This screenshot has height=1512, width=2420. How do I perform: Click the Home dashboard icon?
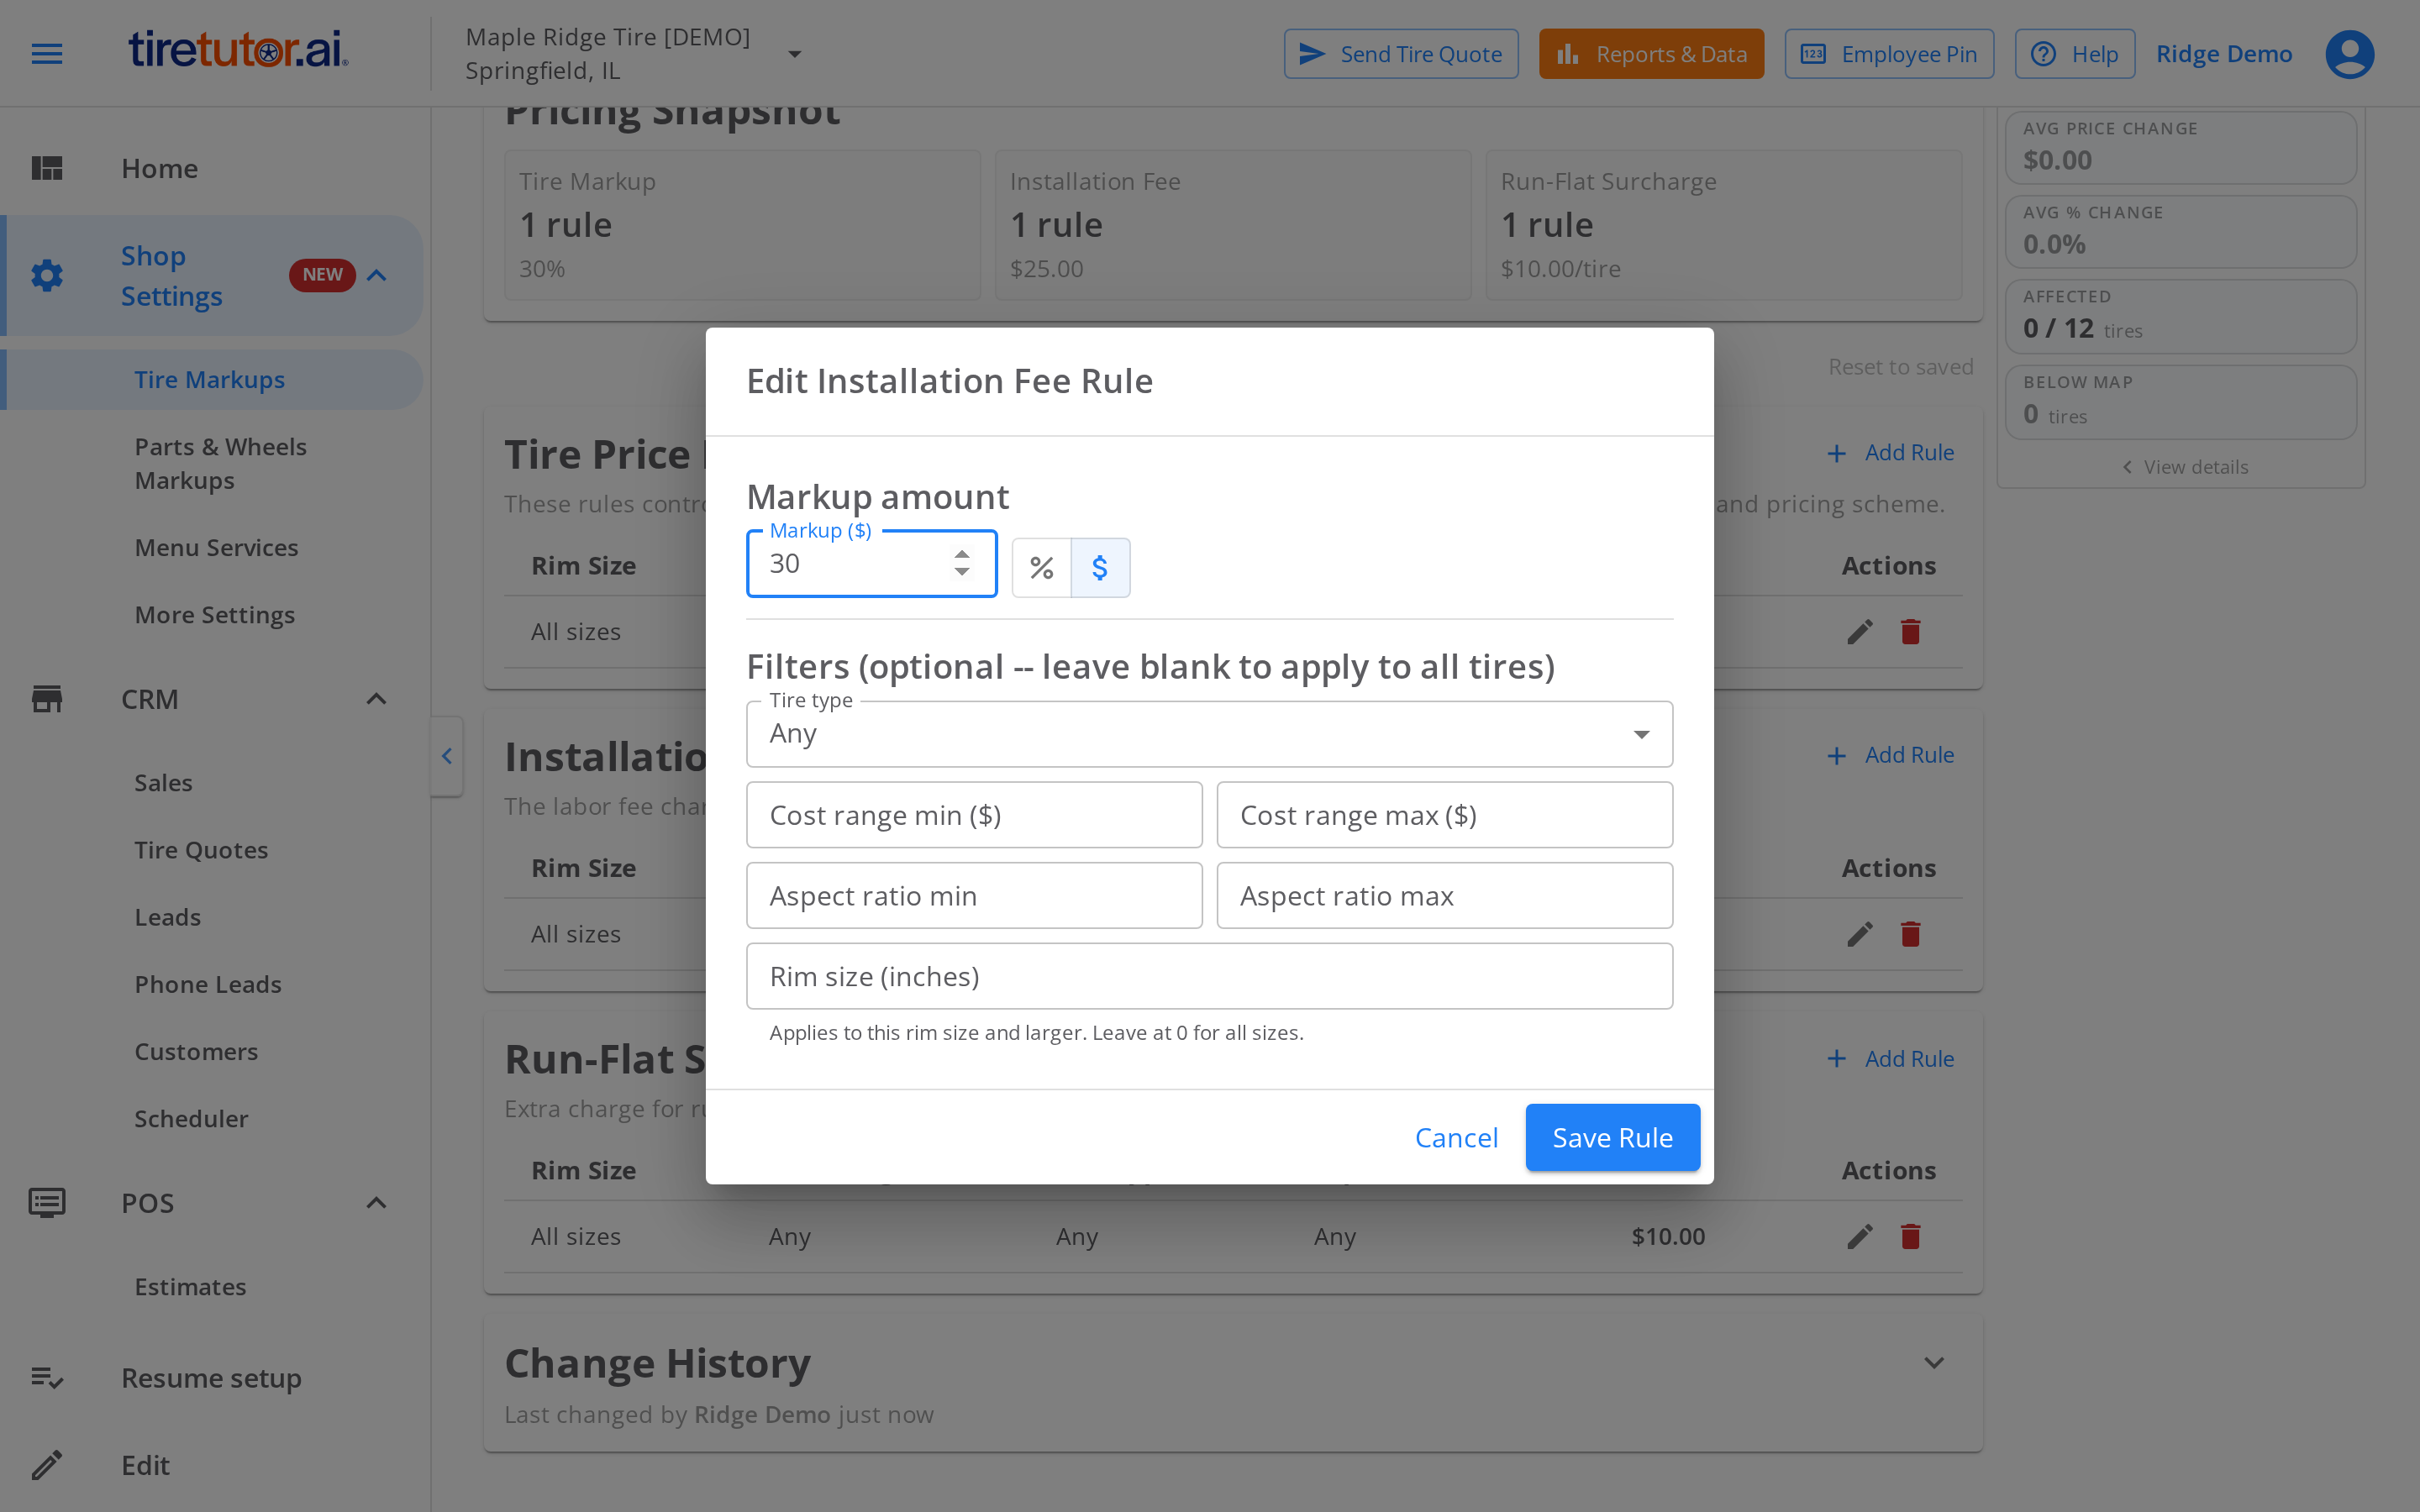[47, 168]
